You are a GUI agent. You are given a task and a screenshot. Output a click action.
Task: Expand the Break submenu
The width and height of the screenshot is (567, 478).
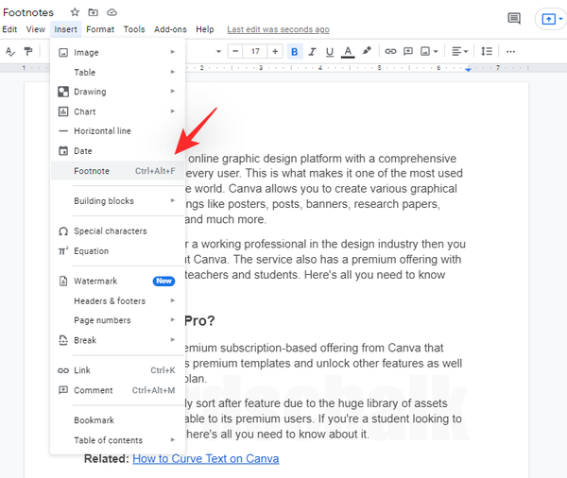(117, 340)
